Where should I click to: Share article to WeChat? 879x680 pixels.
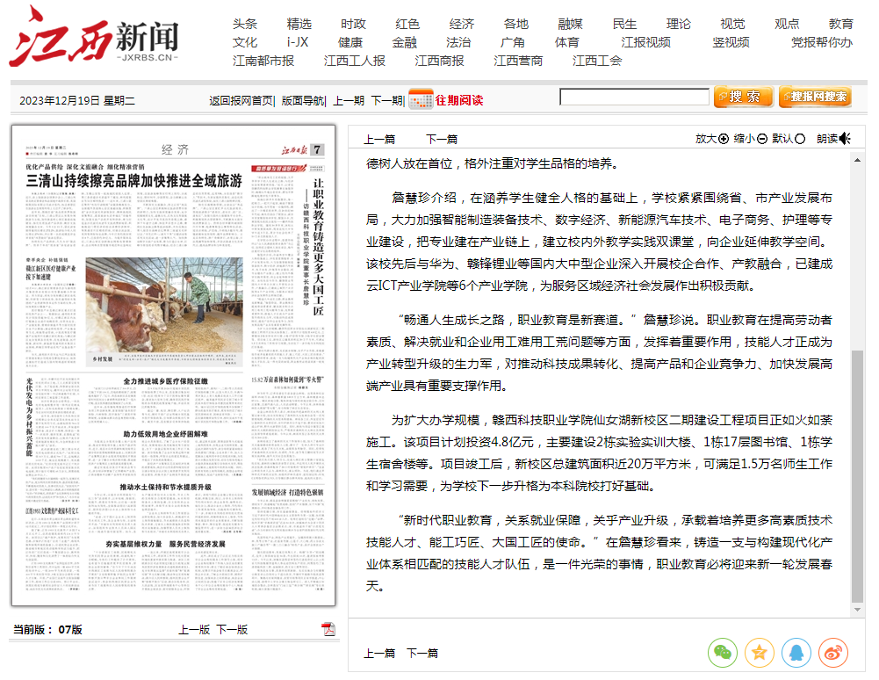723,652
